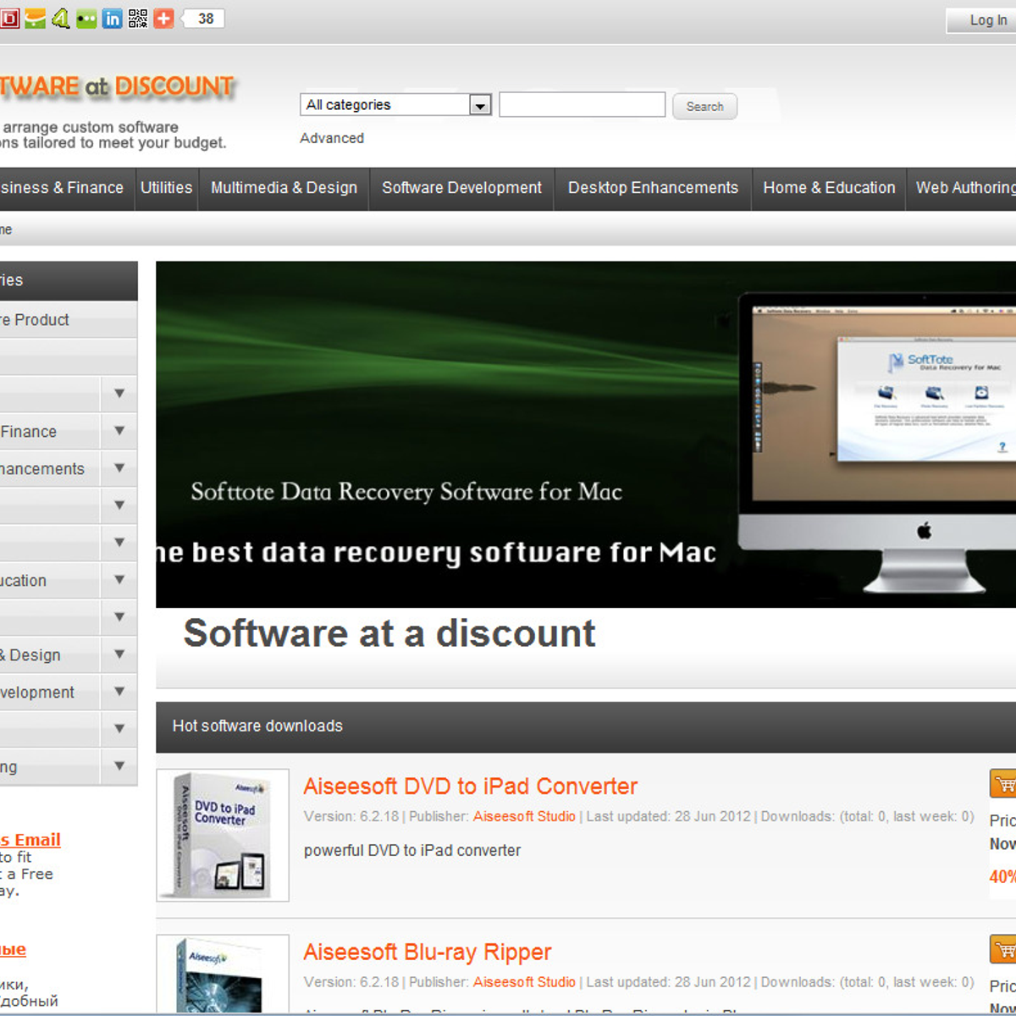1016x1016 pixels.
Task: Expand the Finance sidebar category arrow
Action: tap(119, 431)
